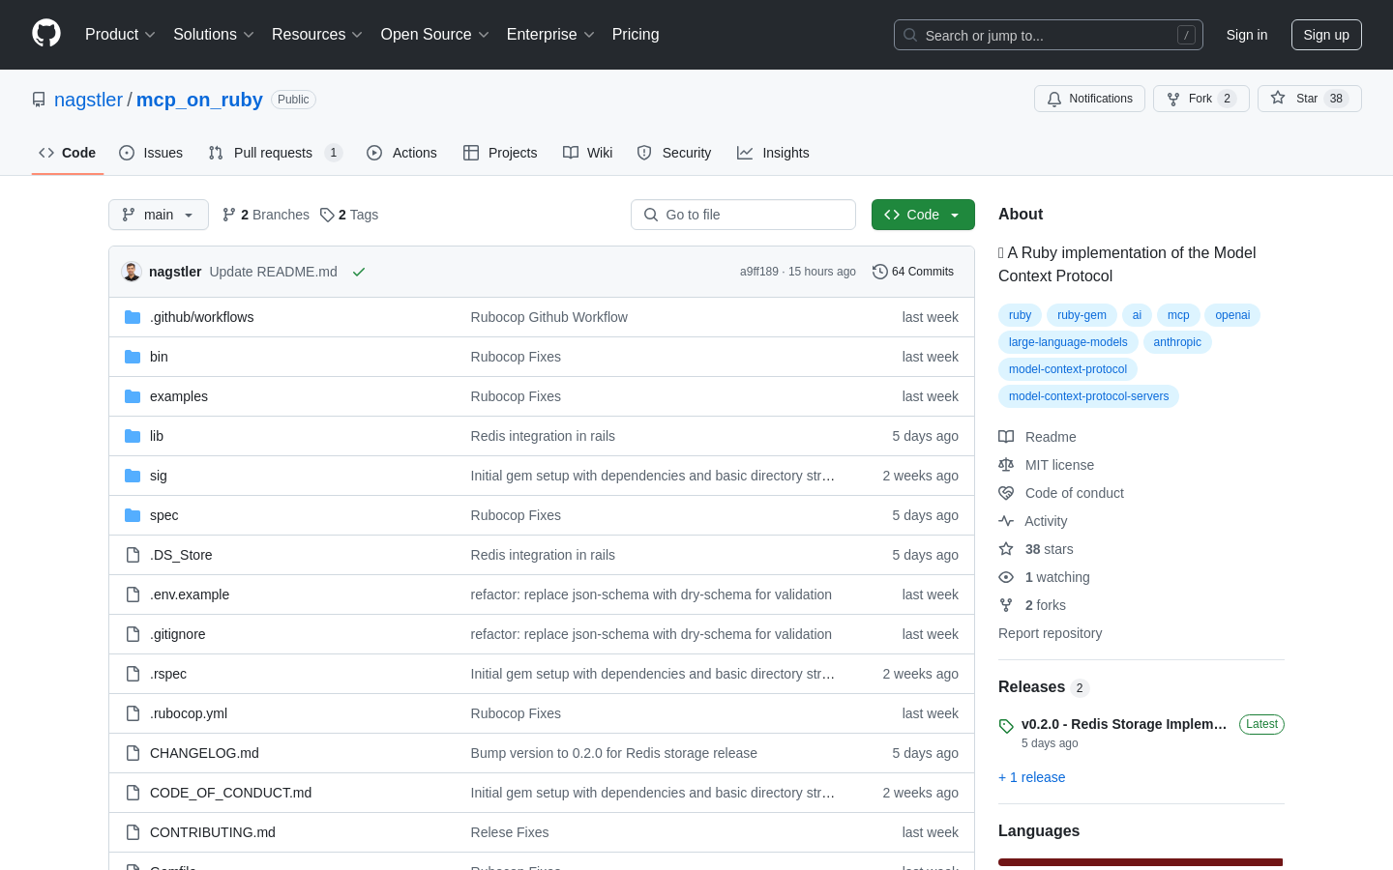Click the release tag icon
This screenshot has height=870, width=1393.
[x=1006, y=726]
